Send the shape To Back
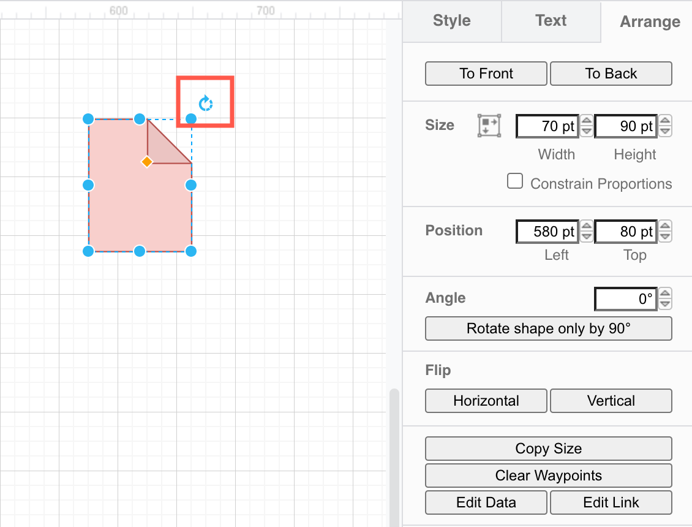The height and width of the screenshot is (527, 692). click(611, 73)
